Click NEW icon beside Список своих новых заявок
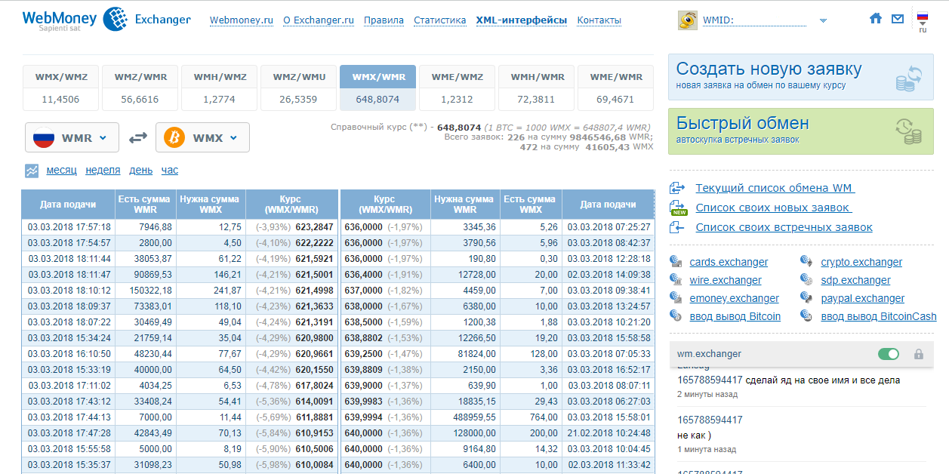This screenshot has width=949, height=474. 678,208
